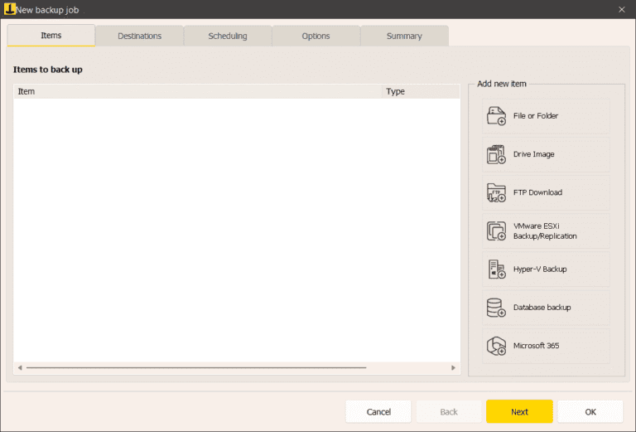Click the horizontal scrollbar left arrow
The width and height of the screenshot is (636, 432).
(x=20, y=368)
